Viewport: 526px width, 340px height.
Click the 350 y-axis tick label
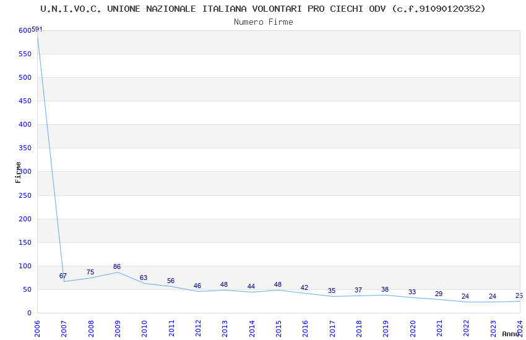pos(25,148)
